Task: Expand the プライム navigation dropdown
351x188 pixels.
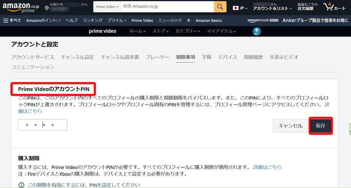Action: pos(117,20)
